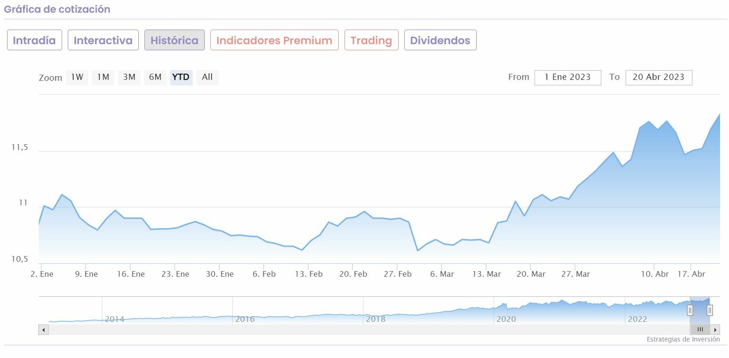The width and height of the screenshot is (729, 358).
Task: Click the scrollbar thumb grip
Action: tap(700, 330)
